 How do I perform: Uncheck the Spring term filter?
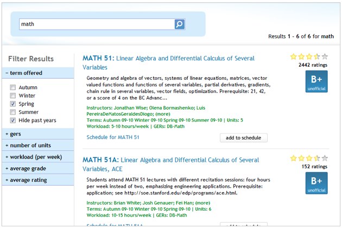[x=12, y=104]
